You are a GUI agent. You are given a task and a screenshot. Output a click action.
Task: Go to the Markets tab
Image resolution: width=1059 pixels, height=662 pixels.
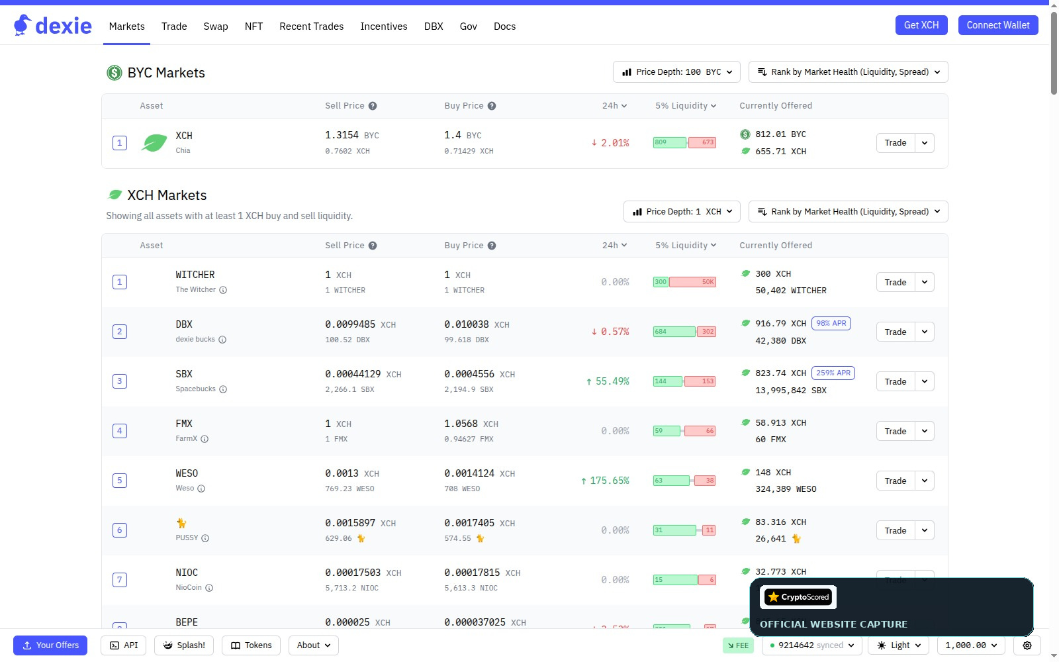(126, 26)
